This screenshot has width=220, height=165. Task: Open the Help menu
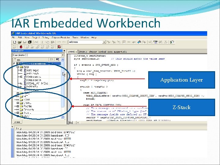pos(94,38)
